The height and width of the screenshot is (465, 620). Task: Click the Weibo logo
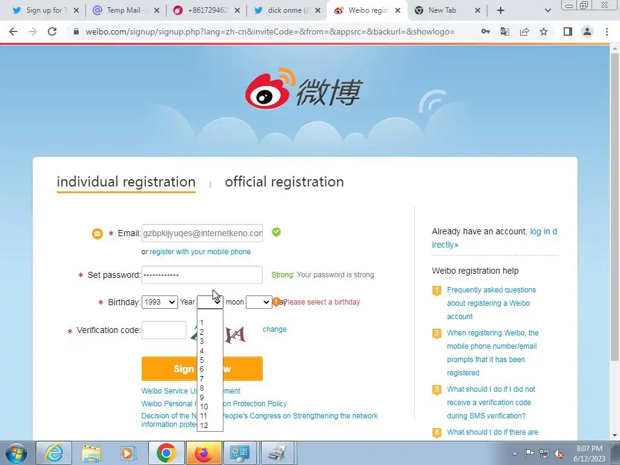click(x=303, y=90)
